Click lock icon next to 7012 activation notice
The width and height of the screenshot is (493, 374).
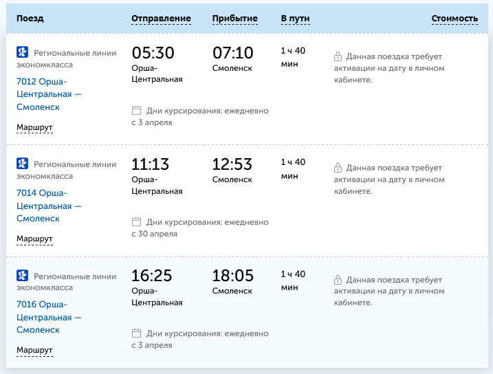click(338, 56)
